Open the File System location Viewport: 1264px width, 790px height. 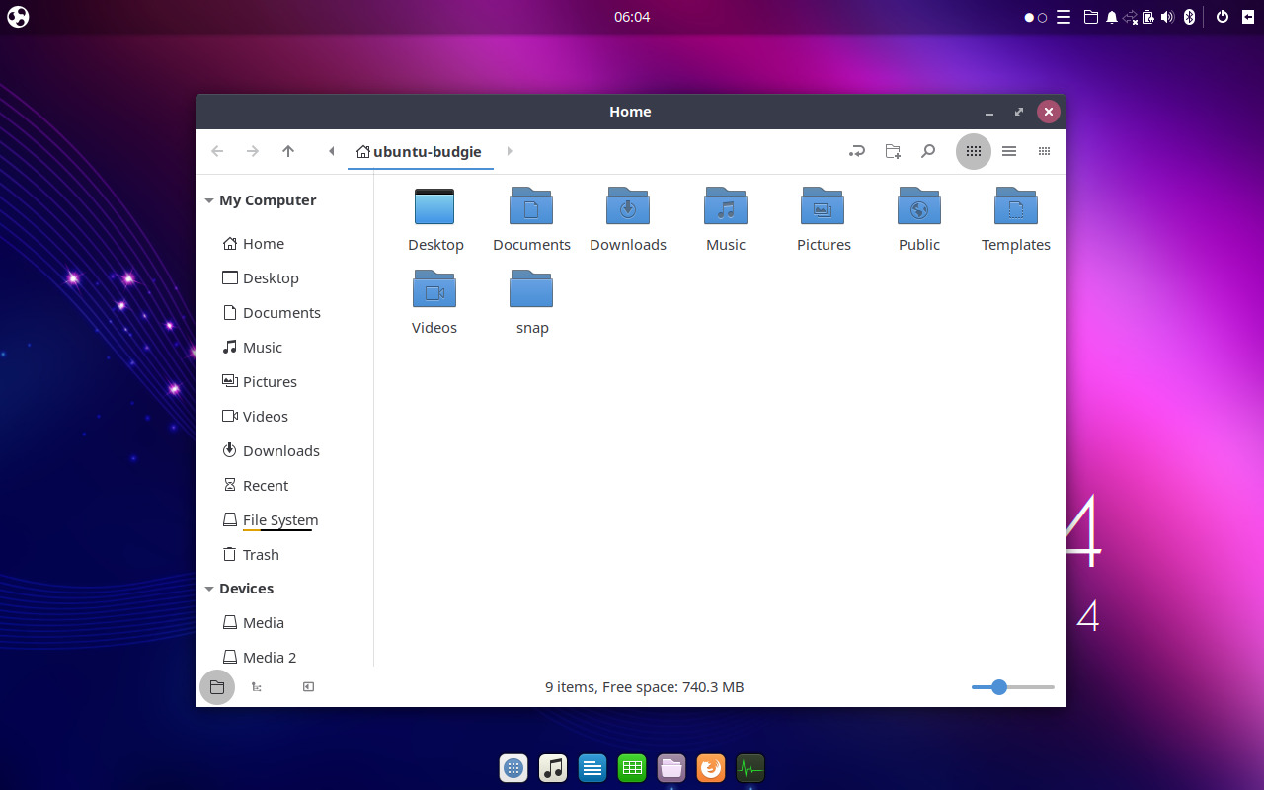click(280, 519)
